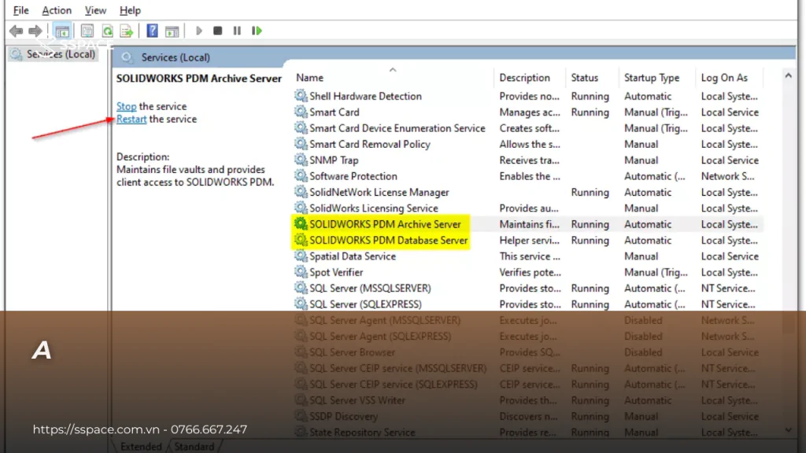
Task: Select SQL Server CEIP service (MSSQLSERVER) row
Action: (x=527, y=368)
